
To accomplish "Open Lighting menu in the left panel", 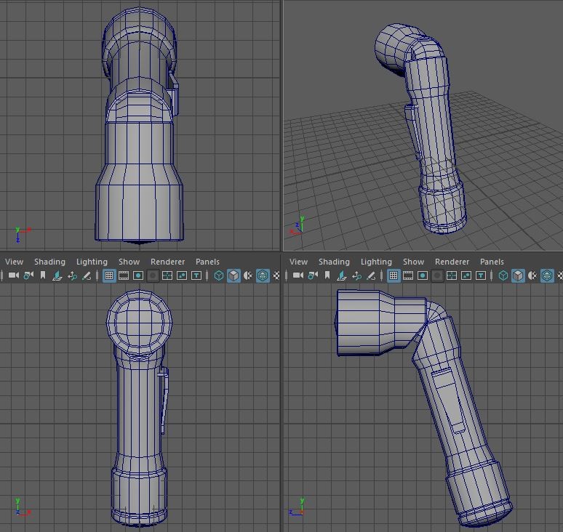I will (92, 262).
